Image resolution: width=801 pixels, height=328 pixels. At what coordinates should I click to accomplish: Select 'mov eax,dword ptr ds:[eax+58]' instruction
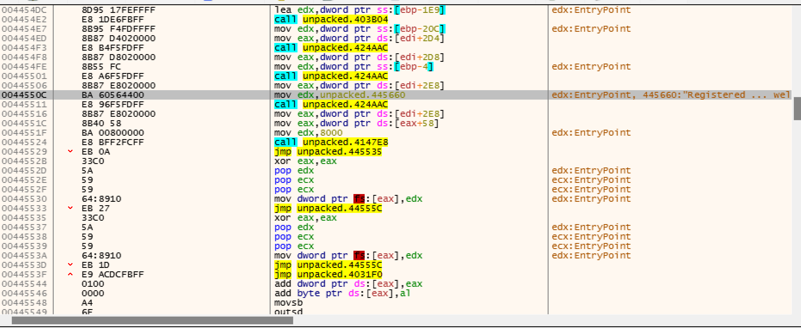(x=356, y=123)
